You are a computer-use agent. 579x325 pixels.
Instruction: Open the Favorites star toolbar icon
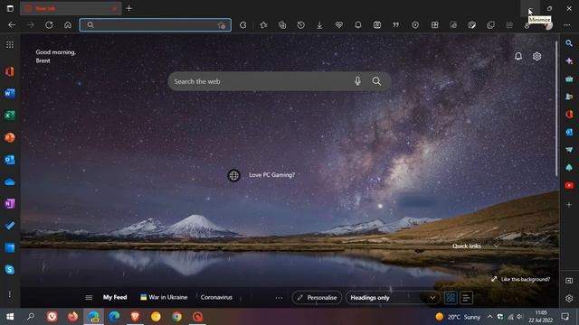(263, 25)
